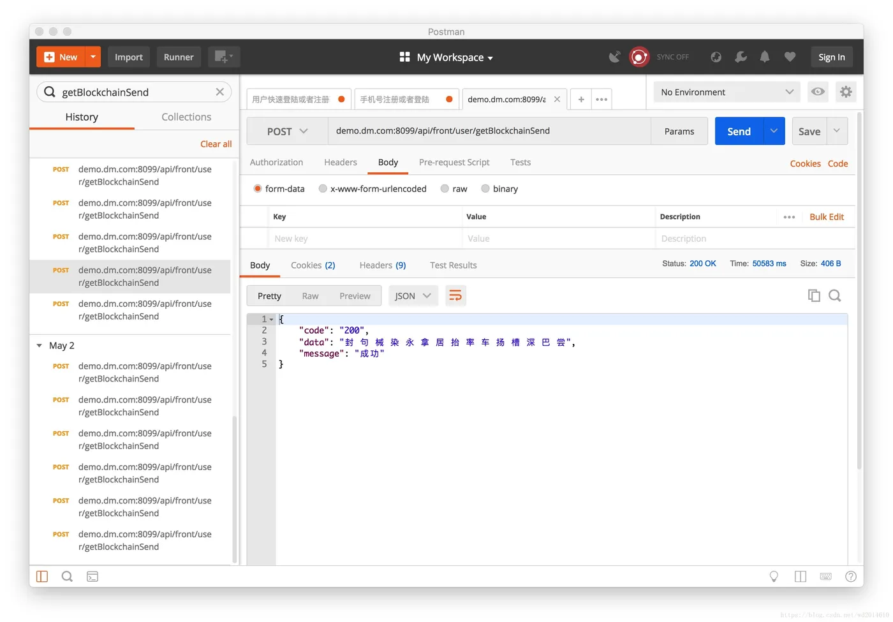Open the dropdown arrow beside New
The image size is (893, 622).
pos(93,57)
